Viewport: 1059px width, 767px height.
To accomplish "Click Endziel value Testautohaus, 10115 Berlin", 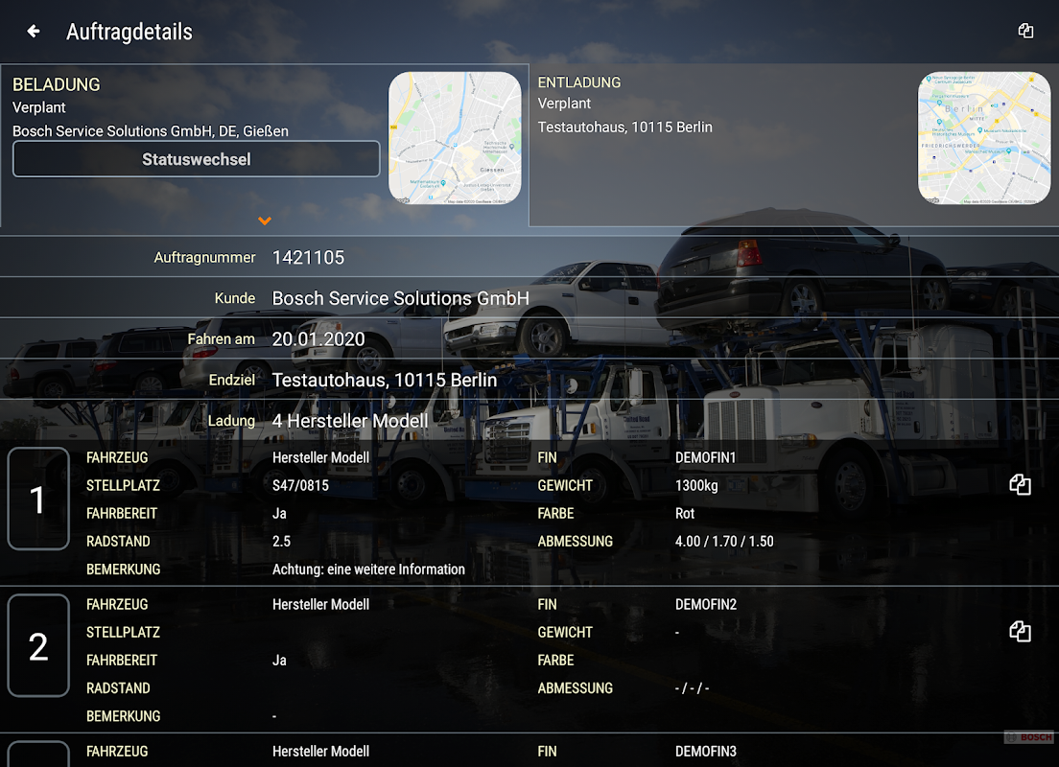I will point(385,380).
